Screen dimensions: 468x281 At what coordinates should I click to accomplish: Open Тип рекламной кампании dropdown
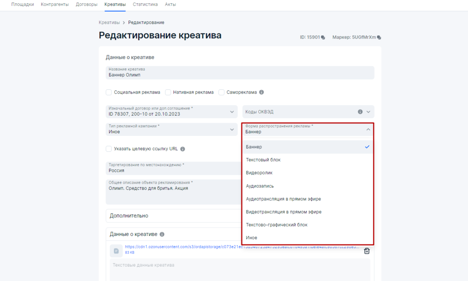pos(172,130)
